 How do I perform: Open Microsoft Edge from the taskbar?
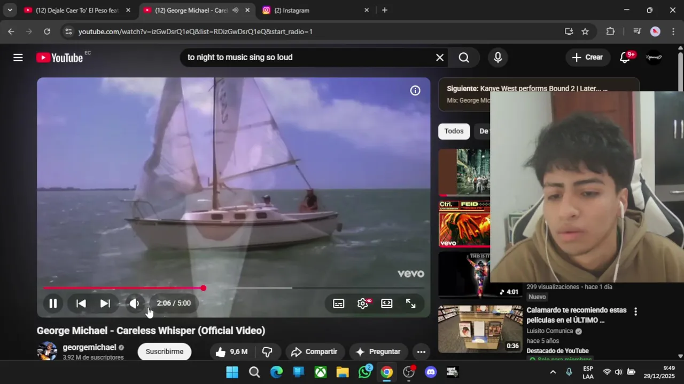click(x=276, y=372)
